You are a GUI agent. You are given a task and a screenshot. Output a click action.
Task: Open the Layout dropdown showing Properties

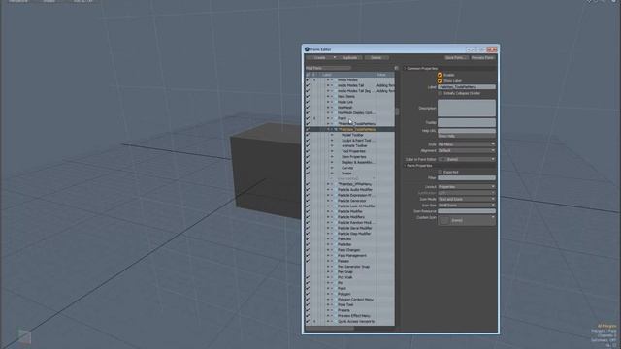(467, 187)
